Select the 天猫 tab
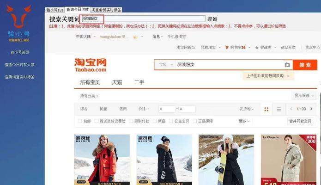 [117, 82]
